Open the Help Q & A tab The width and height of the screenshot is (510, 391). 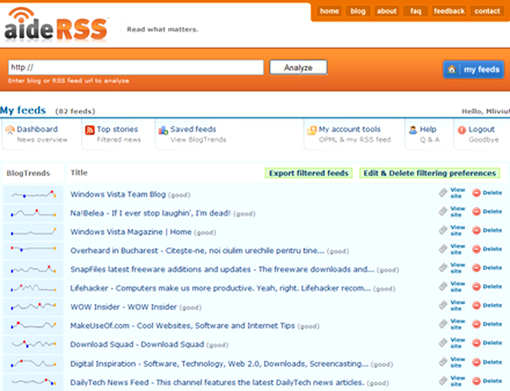[x=428, y=134]
